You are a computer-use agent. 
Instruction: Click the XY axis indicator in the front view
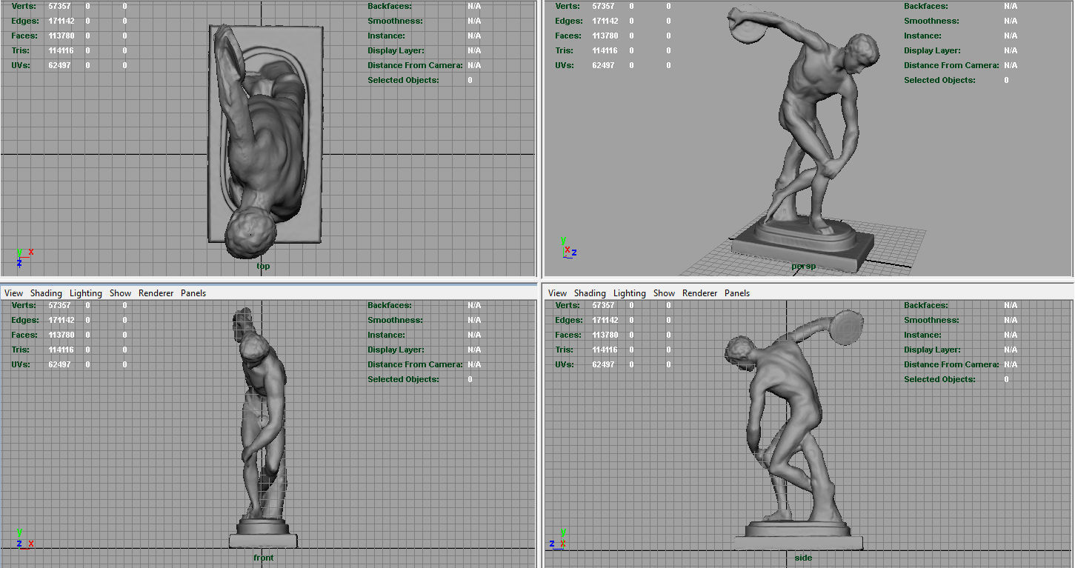point(24,538)
